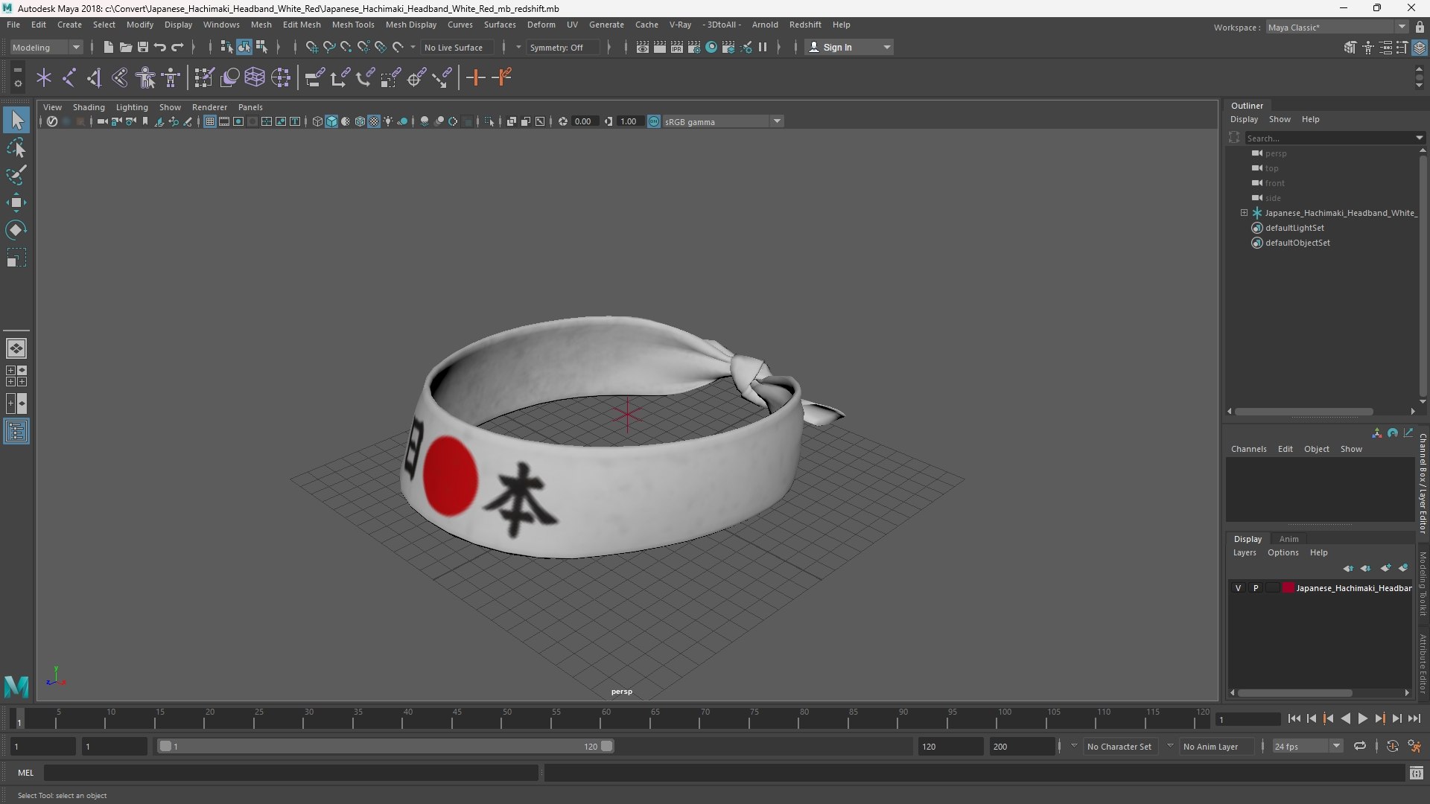Toggle auto keyframe button
The height and width of the screenshot is (804, 1430).
point(1393,746)
